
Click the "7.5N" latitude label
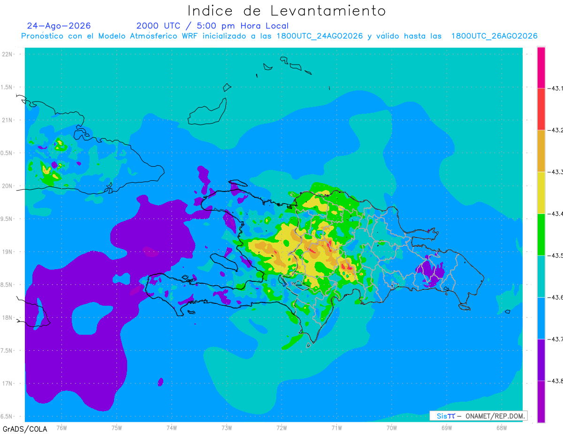click(x=7, y=351)
